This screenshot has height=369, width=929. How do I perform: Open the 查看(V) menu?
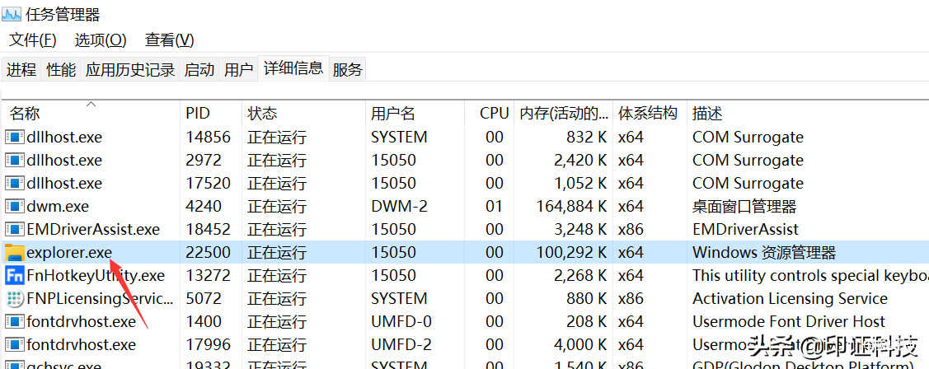pos(170,40)
